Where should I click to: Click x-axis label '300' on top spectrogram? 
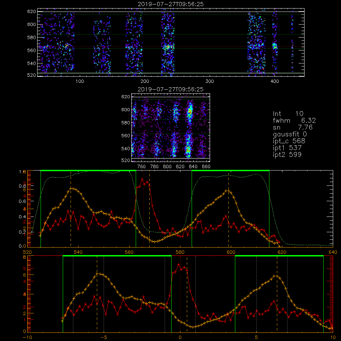210,81
